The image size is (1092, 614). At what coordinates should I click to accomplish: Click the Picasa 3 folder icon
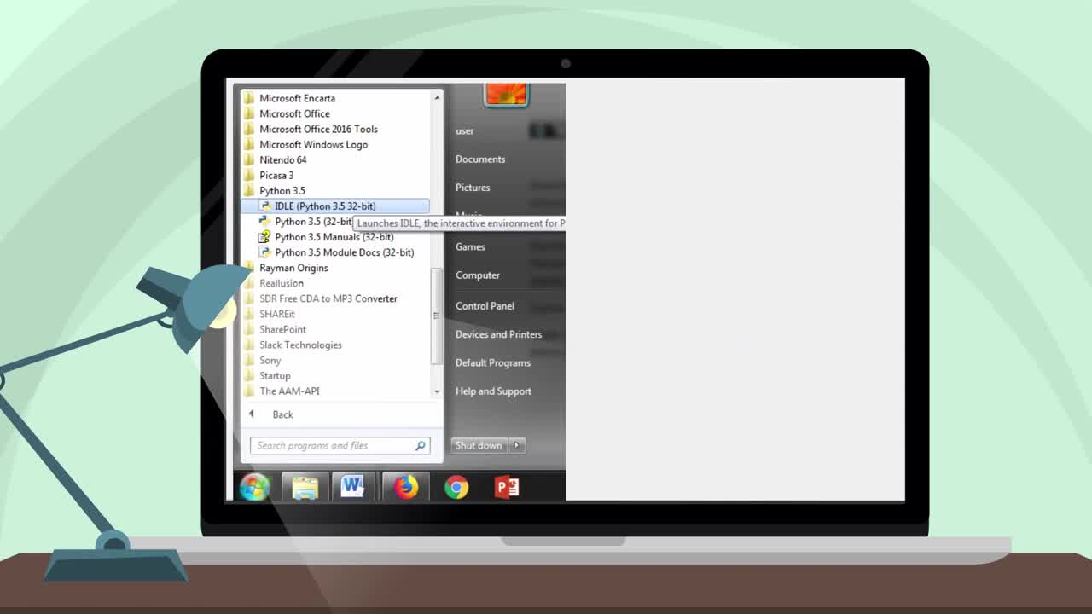[249, 175]
